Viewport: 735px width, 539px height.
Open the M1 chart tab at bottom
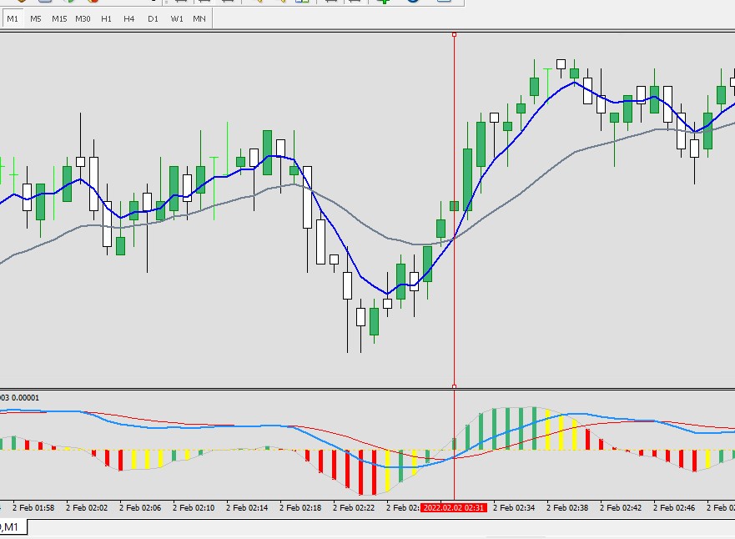click(x=13, y=526)
